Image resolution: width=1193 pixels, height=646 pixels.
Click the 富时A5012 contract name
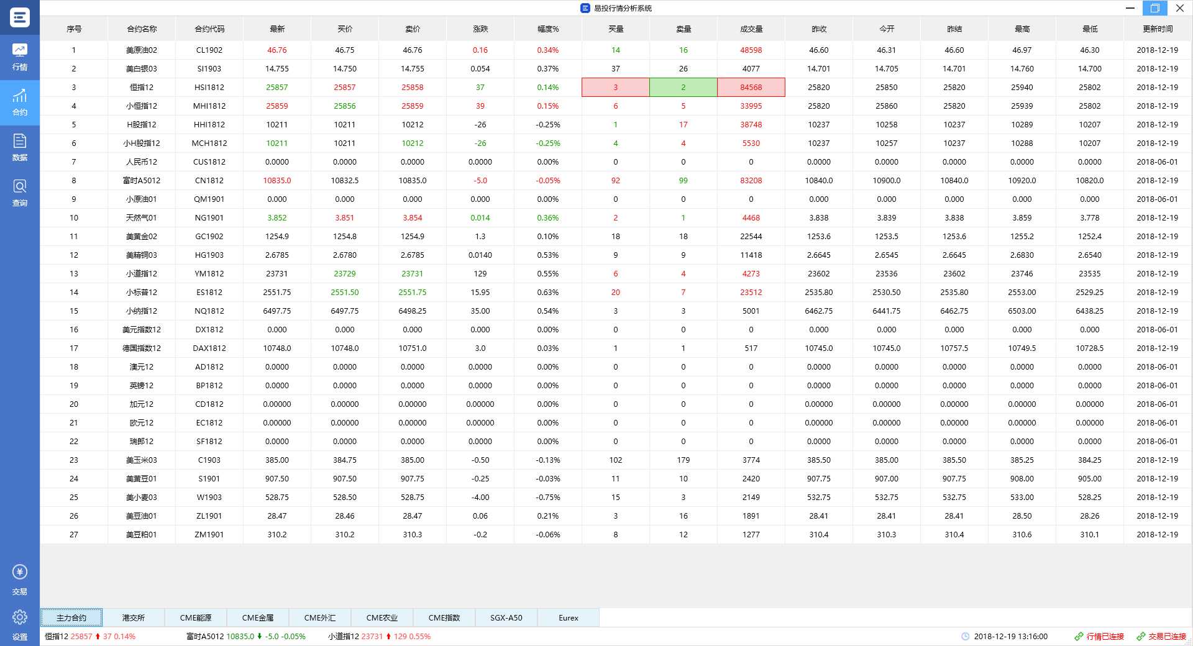(142, 180)
